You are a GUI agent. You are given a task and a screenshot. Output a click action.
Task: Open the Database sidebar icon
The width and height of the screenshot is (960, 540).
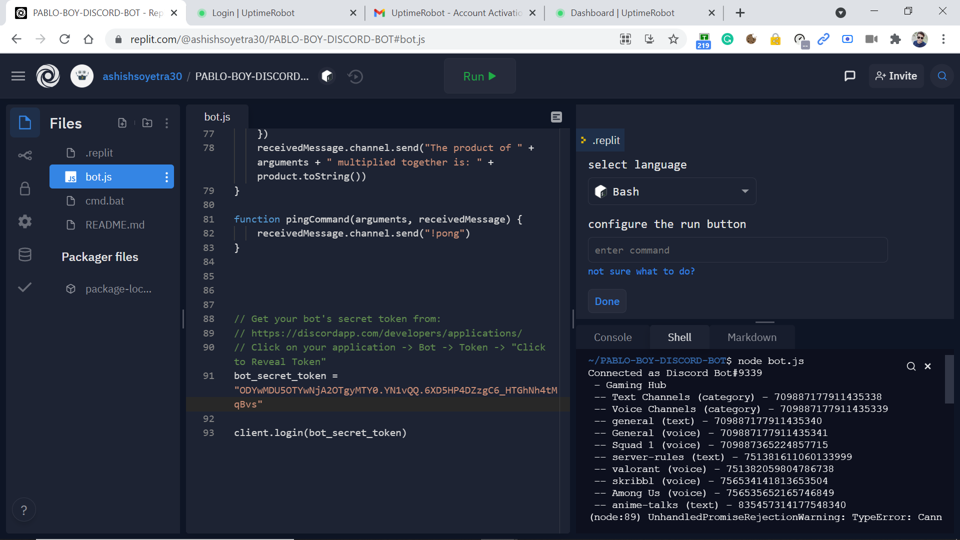coord(25,254)
